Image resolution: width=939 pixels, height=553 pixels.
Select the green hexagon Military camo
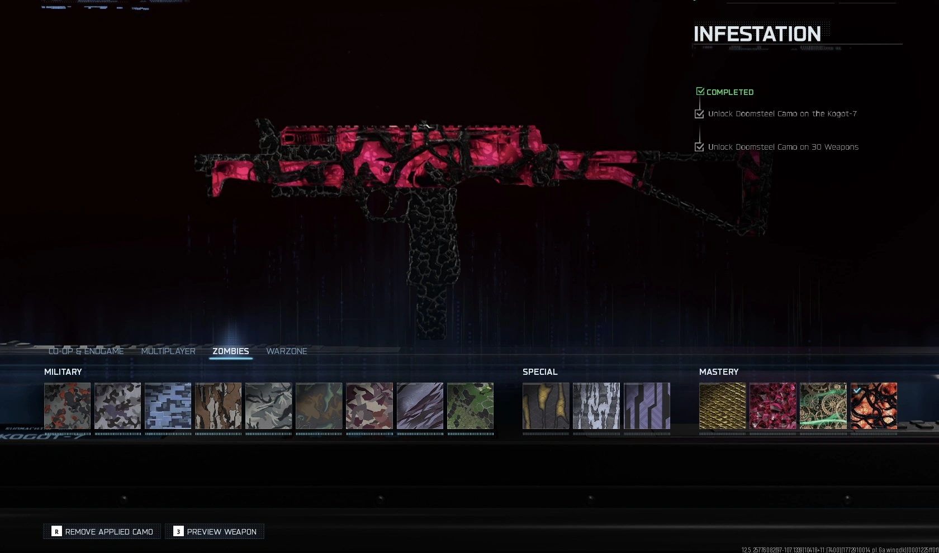point(470,406)
